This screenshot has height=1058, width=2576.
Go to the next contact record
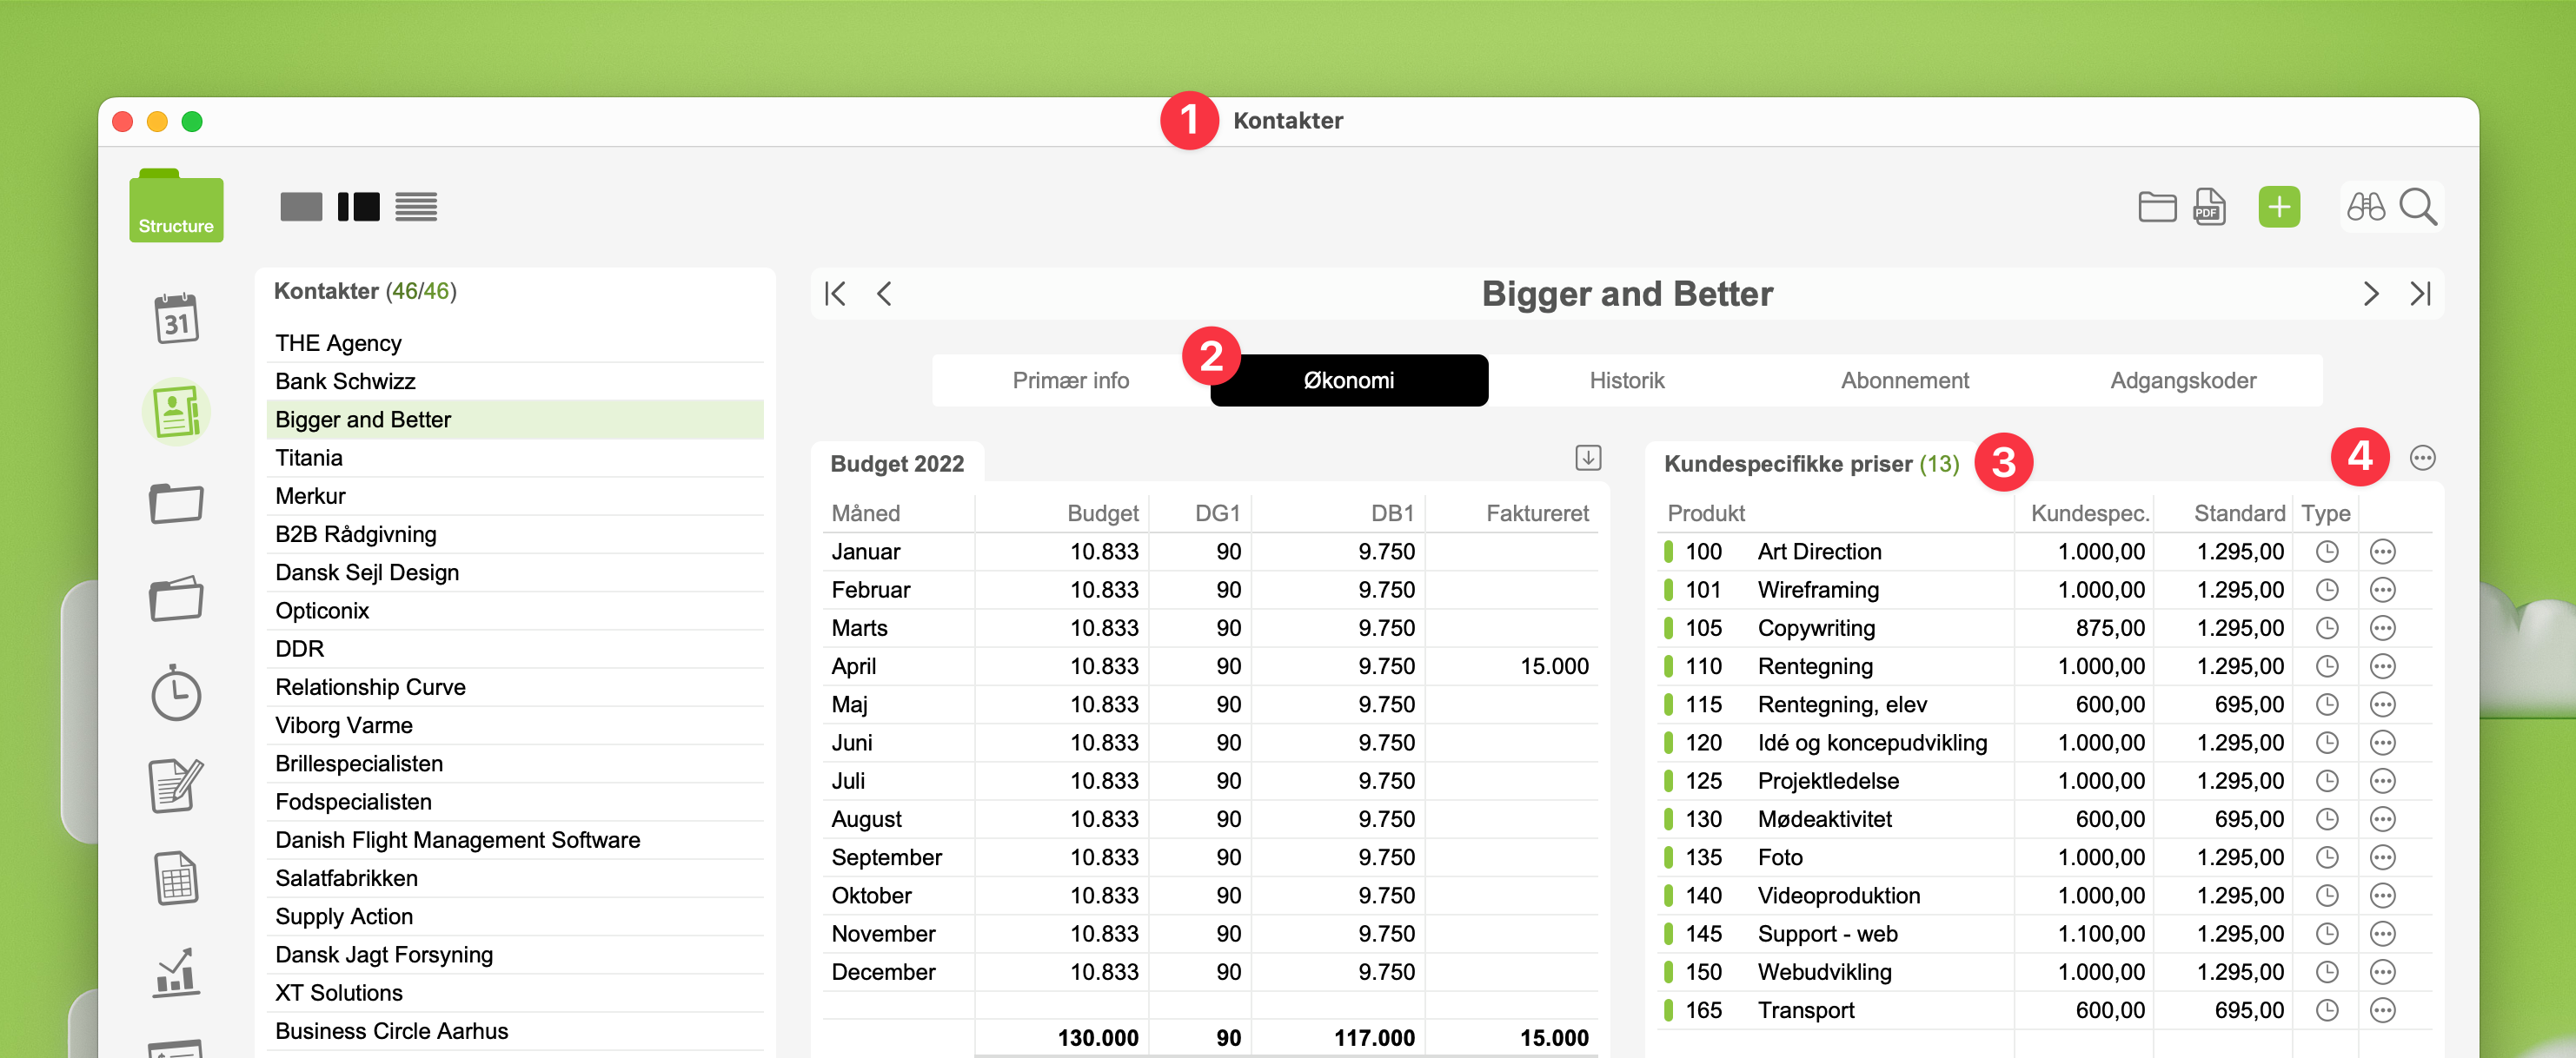(x=2370, y=294)
